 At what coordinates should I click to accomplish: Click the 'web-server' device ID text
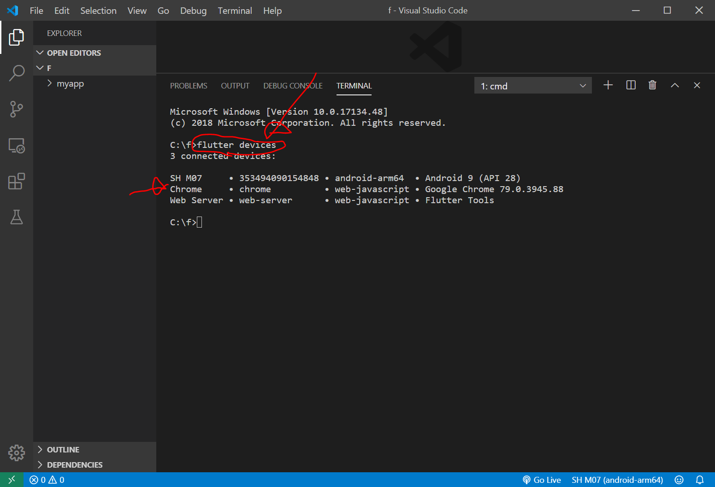tap(266, 200)
